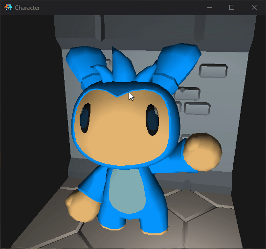Close the Character window

(x=254, y=7)
